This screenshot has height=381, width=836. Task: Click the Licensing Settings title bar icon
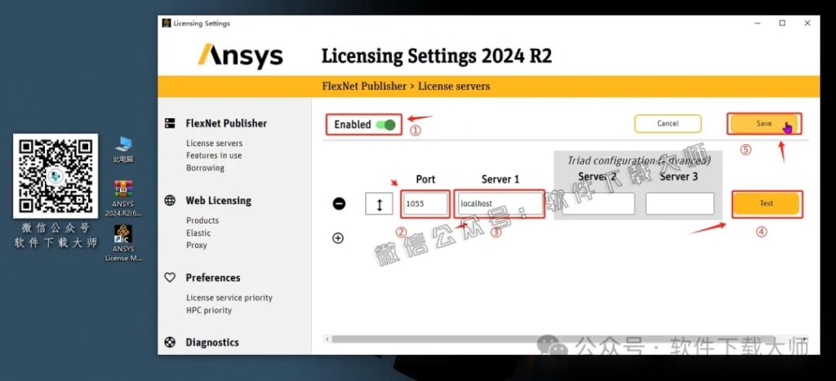(x=167, y=24)
